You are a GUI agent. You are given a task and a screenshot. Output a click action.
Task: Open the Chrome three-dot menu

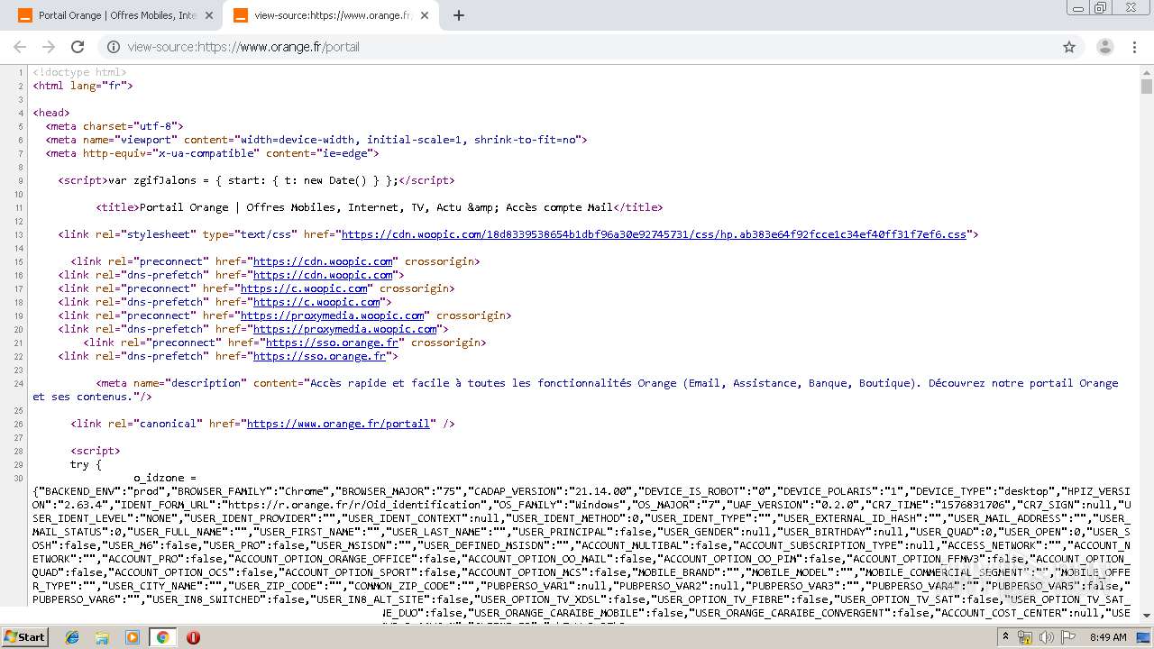pos(1134,47)
